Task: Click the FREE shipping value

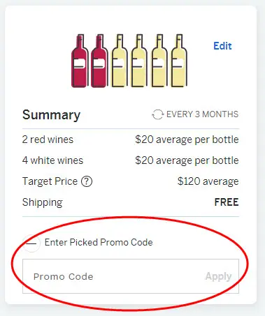Action: tap(227, 202)
